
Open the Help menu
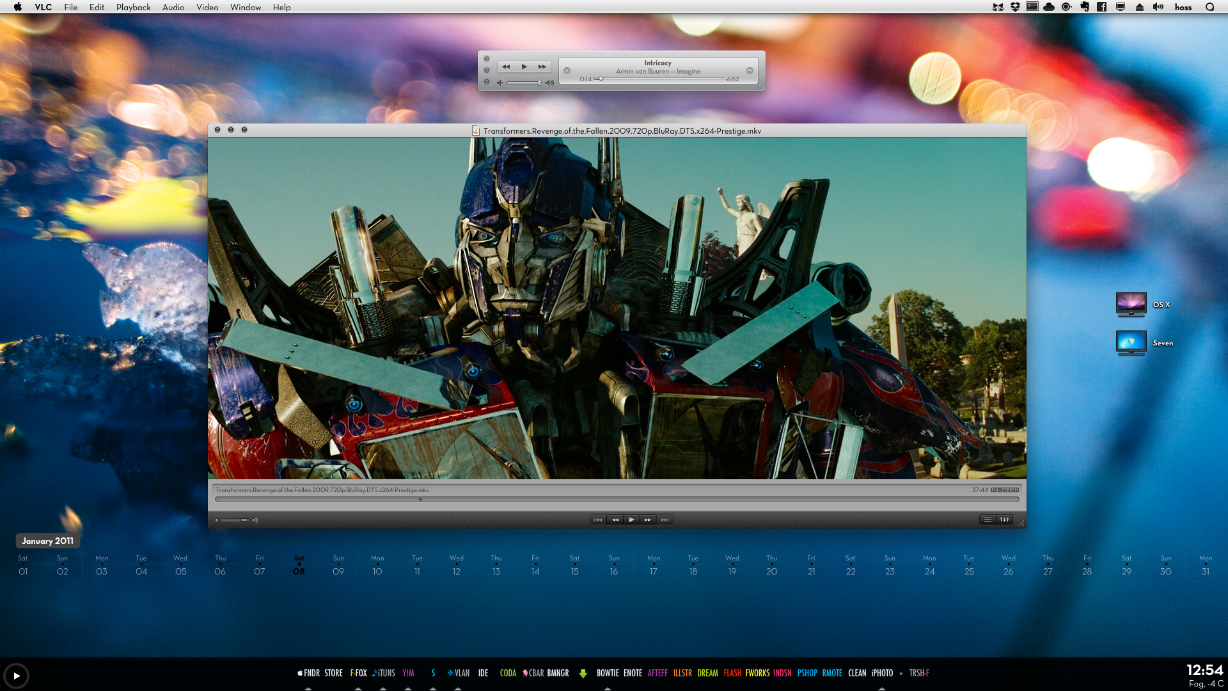[281, 7]
